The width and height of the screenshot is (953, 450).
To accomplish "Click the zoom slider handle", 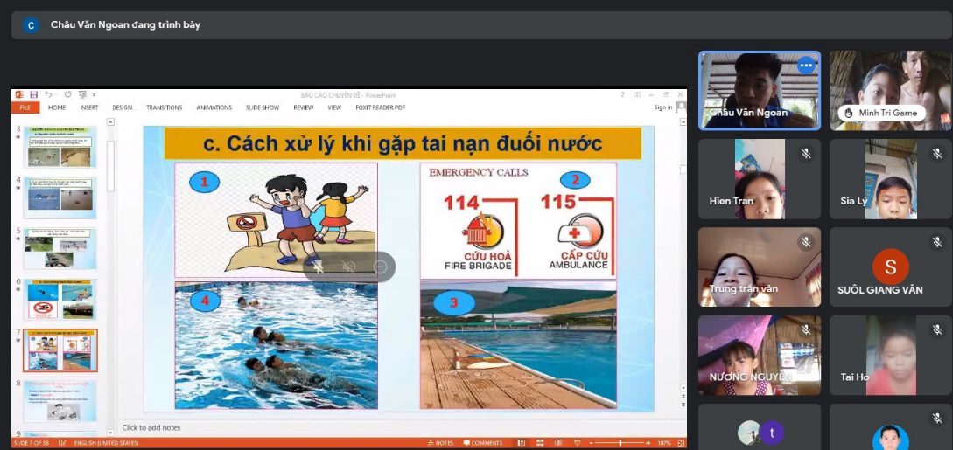I will point(620,443).
